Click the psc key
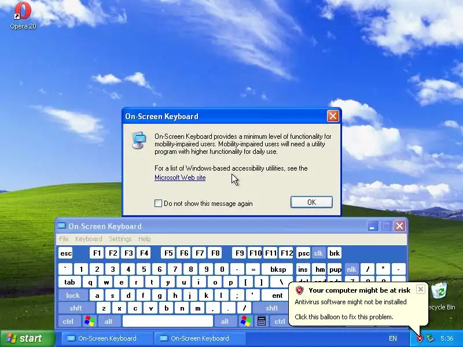The width and height of the screenshot is (463, 347). coord(303,253)
